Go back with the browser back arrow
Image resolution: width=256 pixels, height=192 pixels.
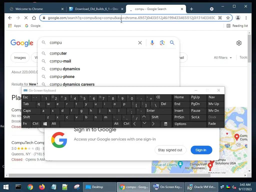[10, 18]
